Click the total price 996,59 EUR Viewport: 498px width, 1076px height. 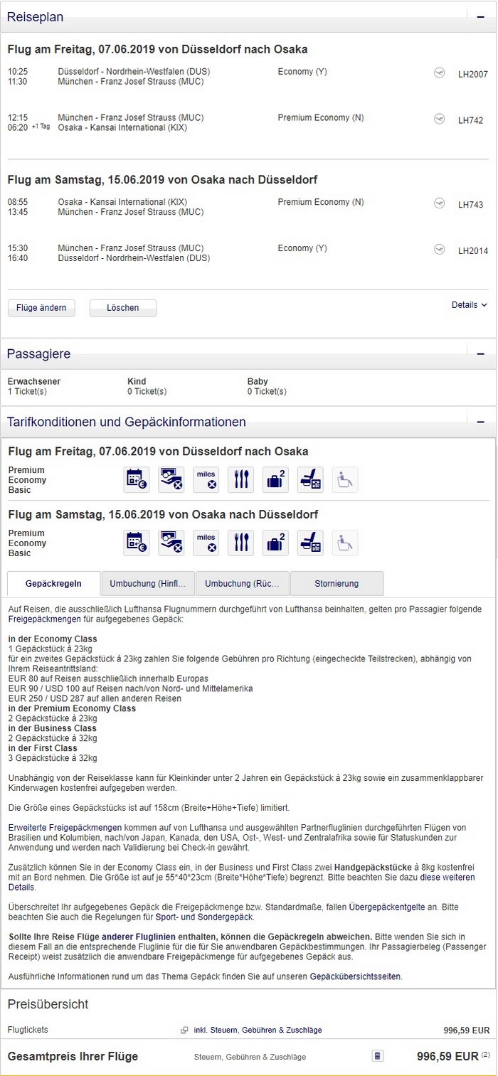(447, 1056)
